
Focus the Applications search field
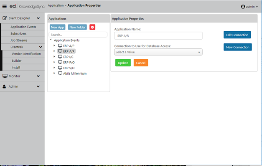coord(78,35)
